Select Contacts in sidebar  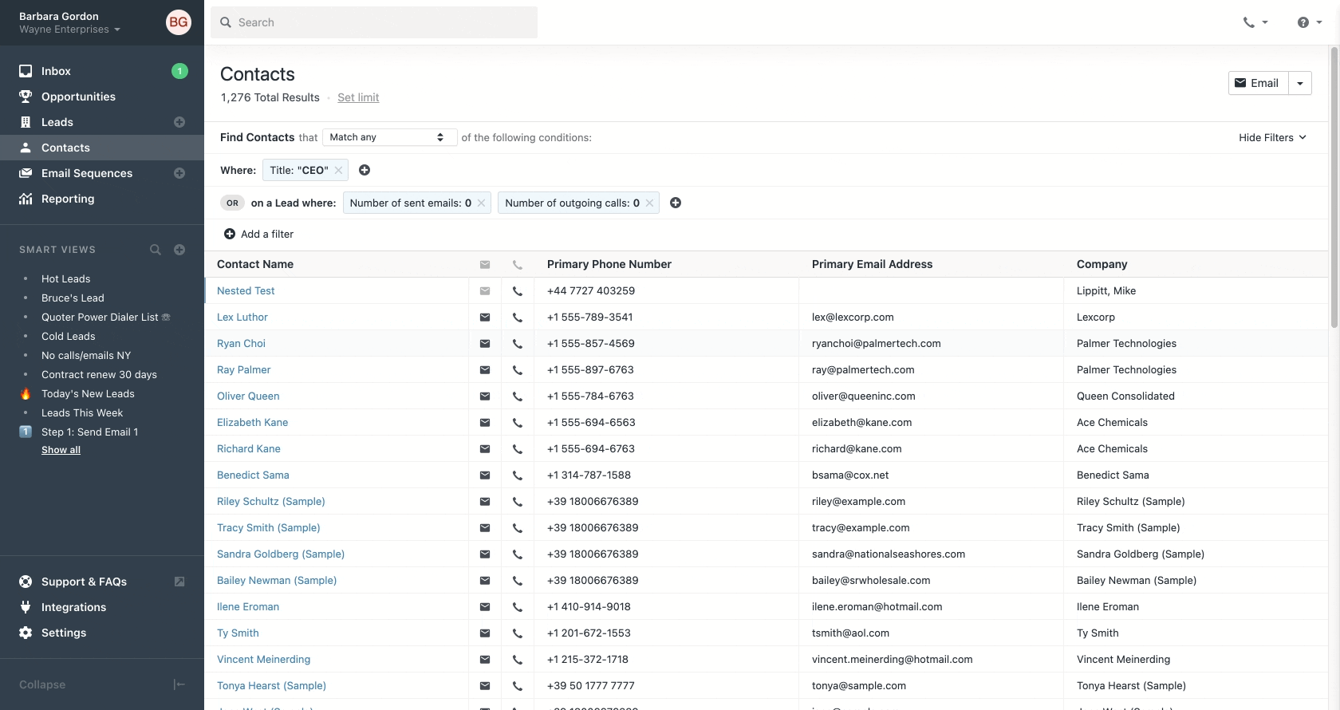point(102,148)
